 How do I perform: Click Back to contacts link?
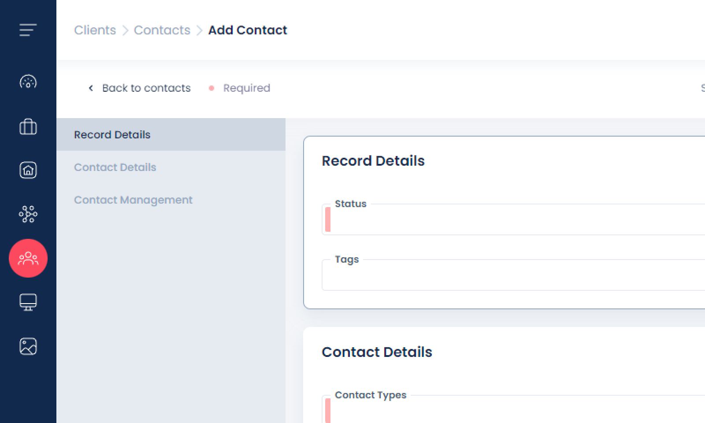tap(146, 88)
